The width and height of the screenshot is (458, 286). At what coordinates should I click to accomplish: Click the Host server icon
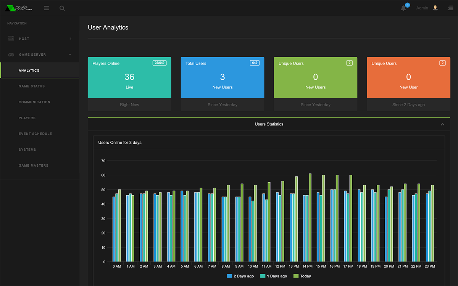[11, 39]
